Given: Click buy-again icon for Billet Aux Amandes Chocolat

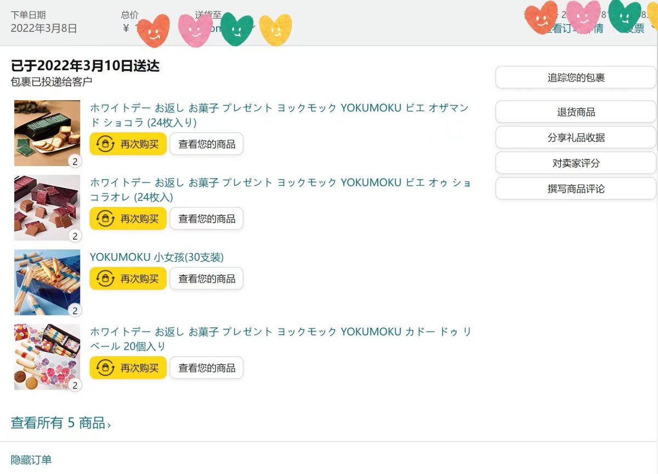Looking at the screenshot, I should 105,144.
